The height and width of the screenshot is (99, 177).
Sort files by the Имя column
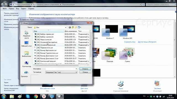pos(49,31)
